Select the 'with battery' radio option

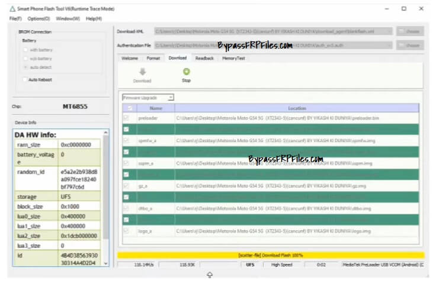click(x=25, y=50)
